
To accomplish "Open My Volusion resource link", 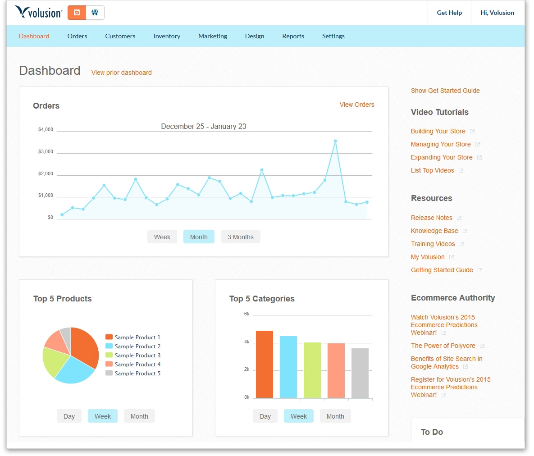I will [428, 257].
